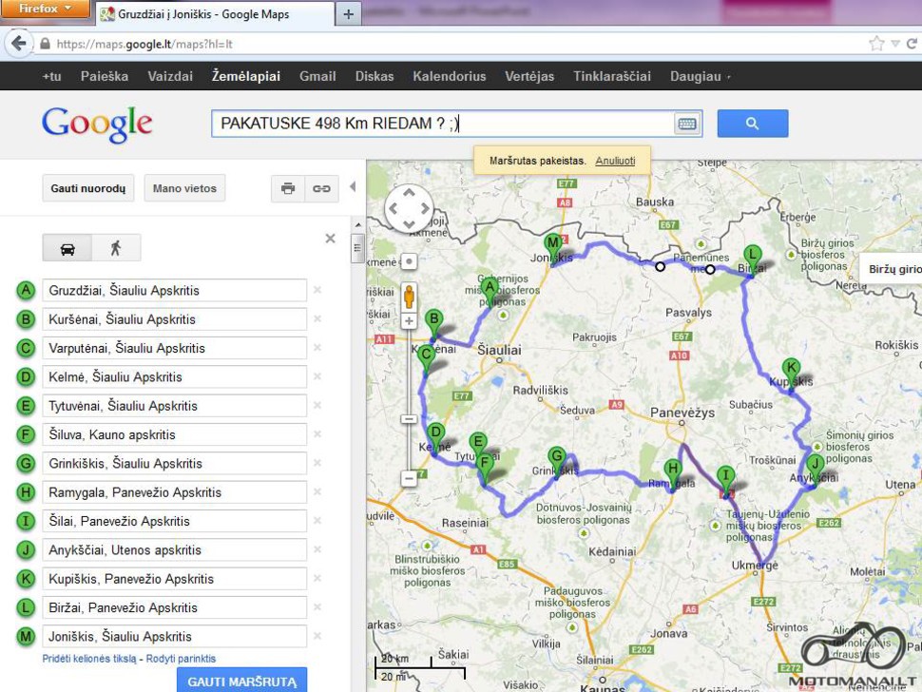Click the browser address bar URL

point(144,44)
